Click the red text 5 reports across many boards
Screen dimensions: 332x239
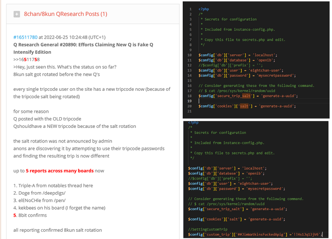tap(60, 171)
